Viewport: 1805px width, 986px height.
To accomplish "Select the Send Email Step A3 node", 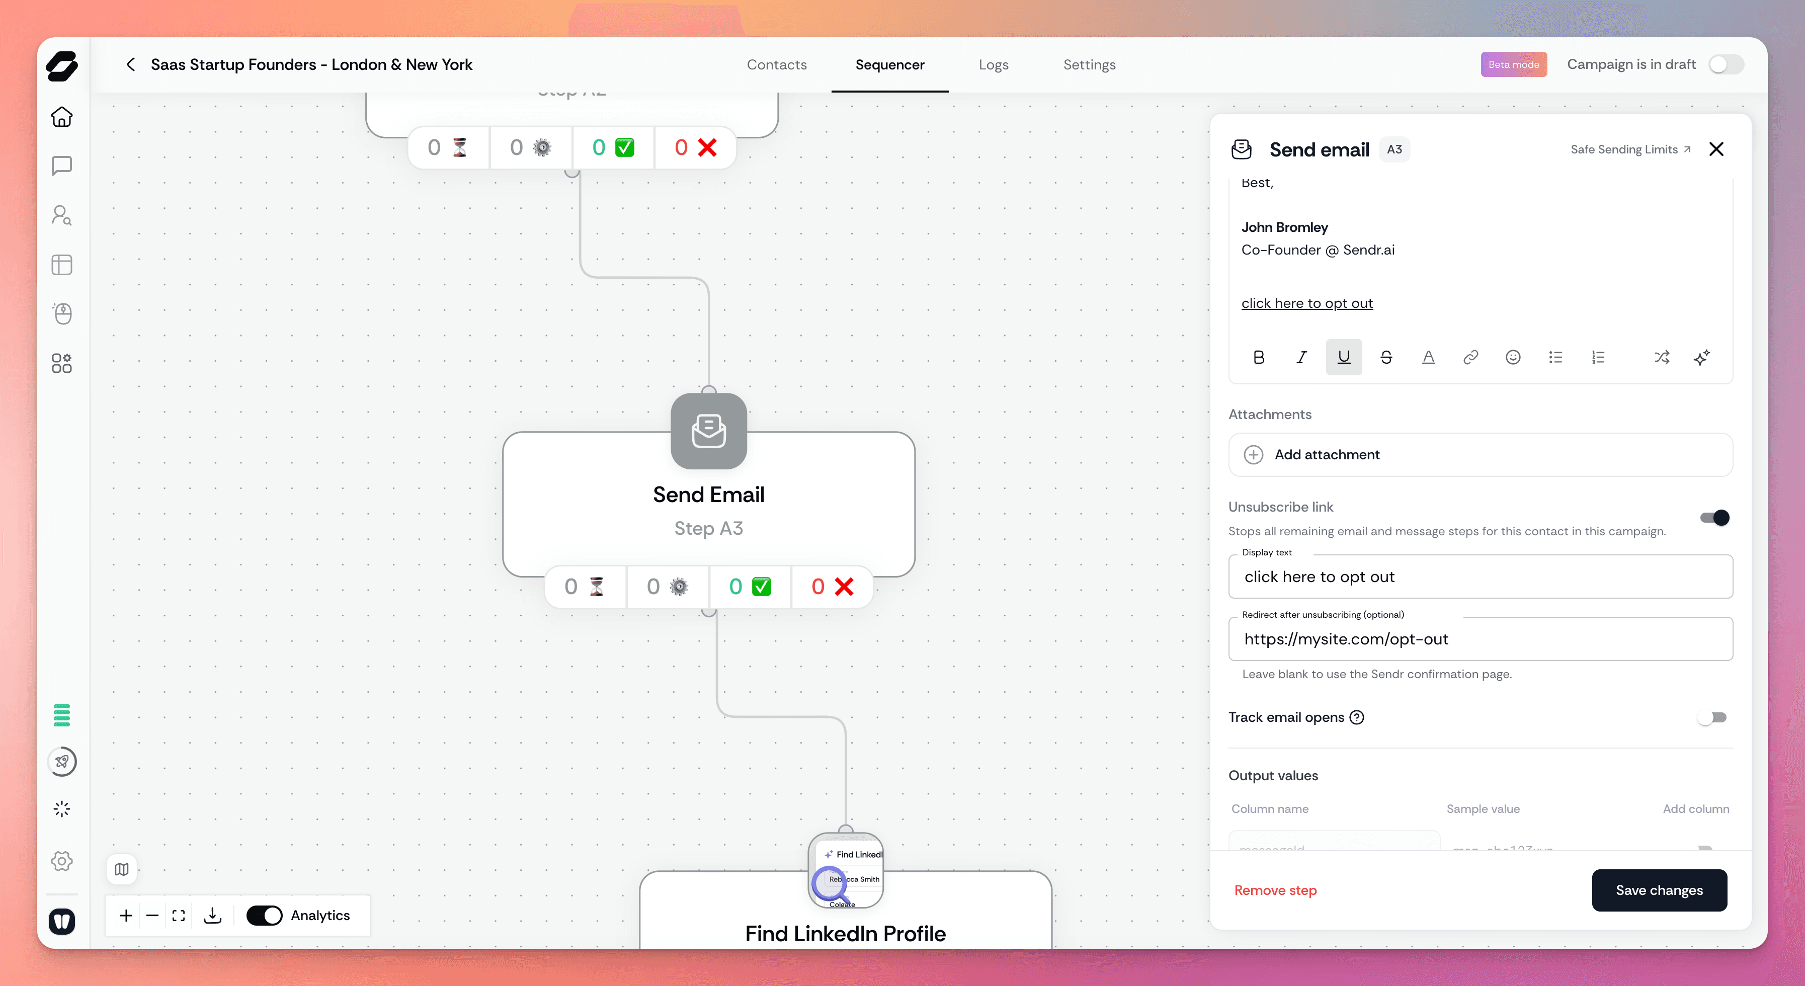I will coord(708,505).
